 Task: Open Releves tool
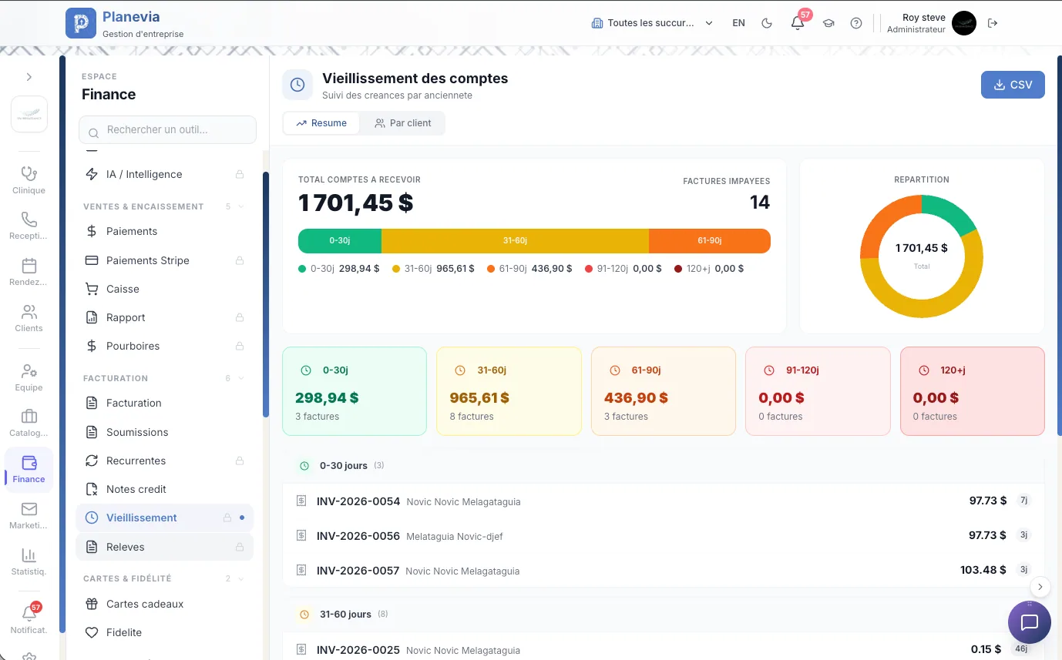pyautogui.click(x=165, y=547)
